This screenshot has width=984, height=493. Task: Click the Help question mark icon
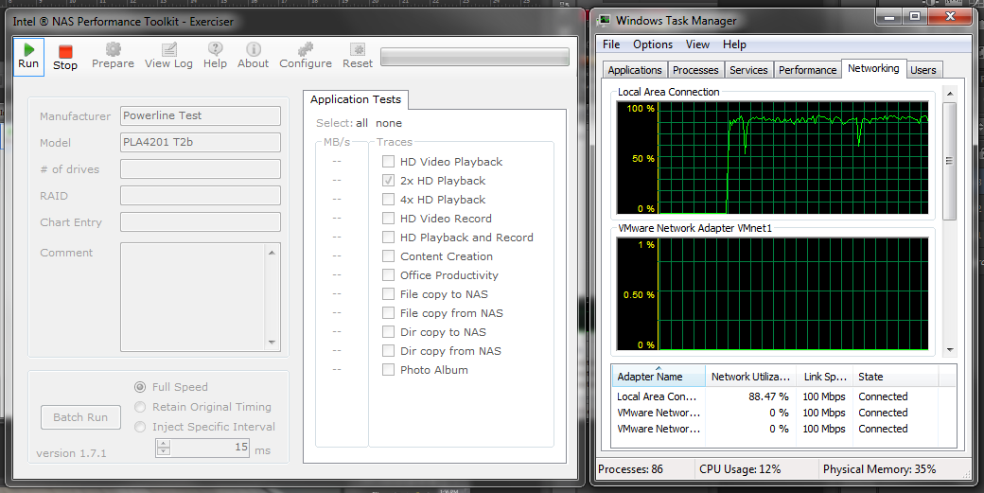[216, 49]
